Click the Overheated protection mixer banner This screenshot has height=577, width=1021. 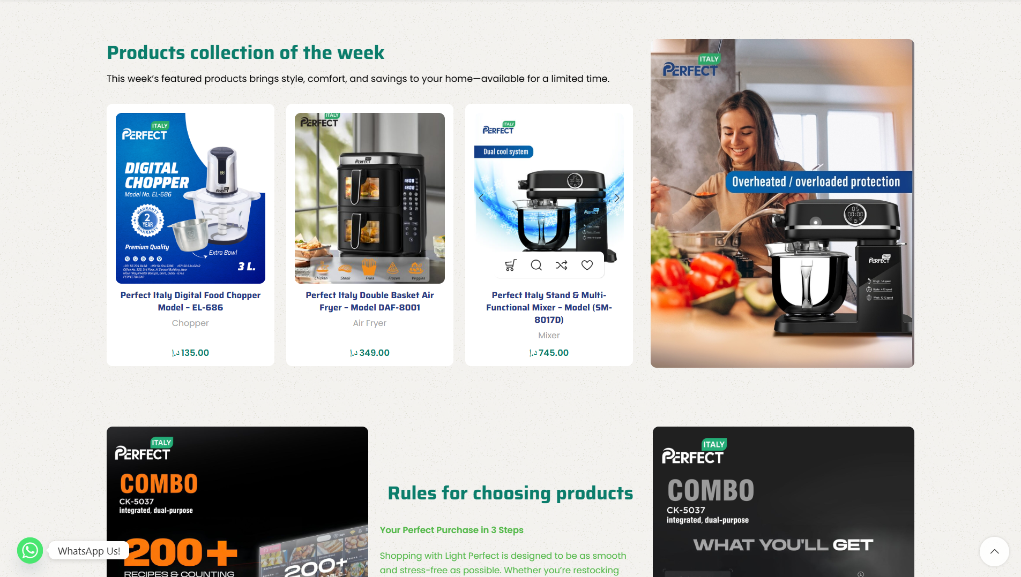(x=782, y=203)
